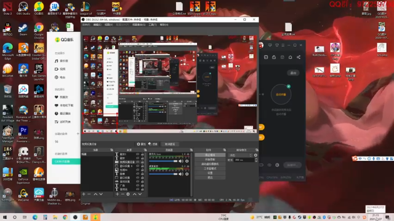Remove selected scene with minus icon
The image size is (394, 221).
click(89, 194)
